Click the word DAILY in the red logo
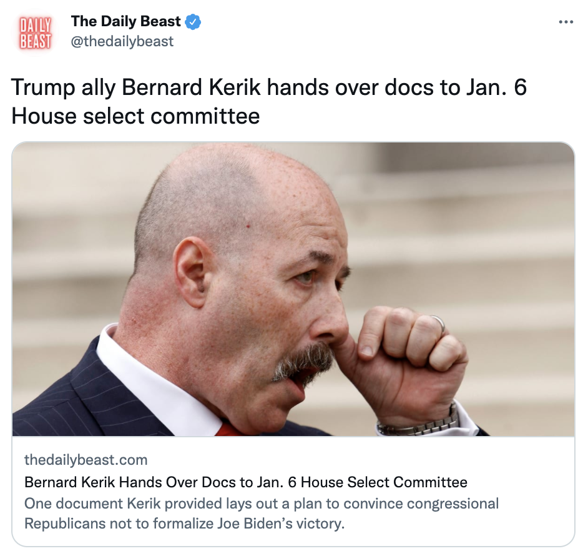 (x=36, y=26)
